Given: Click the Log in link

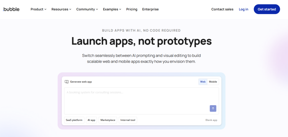Looking at the screenshot, I should [243, 9].
